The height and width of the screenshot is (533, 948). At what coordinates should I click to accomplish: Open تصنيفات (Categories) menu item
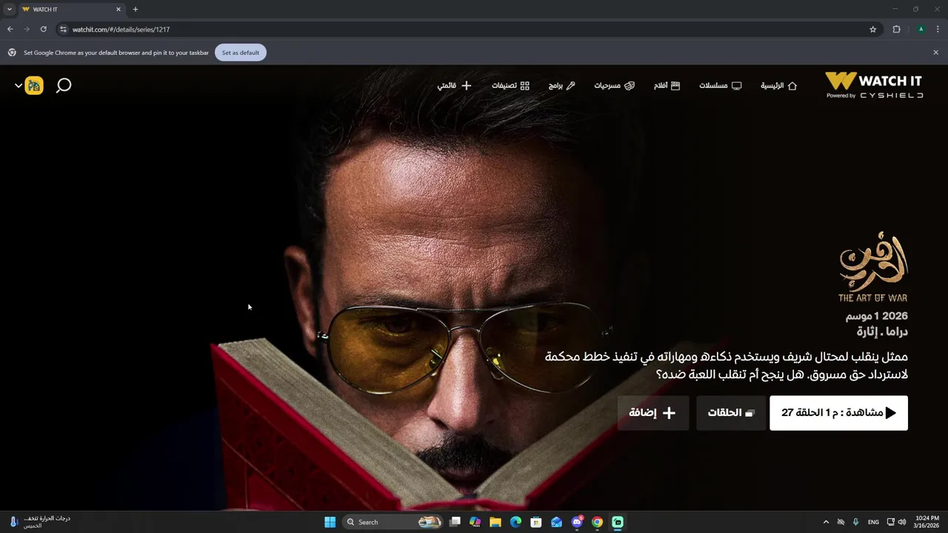point(510,86)
